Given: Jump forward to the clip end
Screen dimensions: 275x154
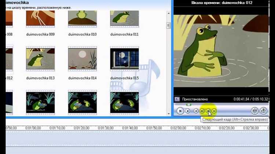Looking at the screenshot, I should (214, 111).
